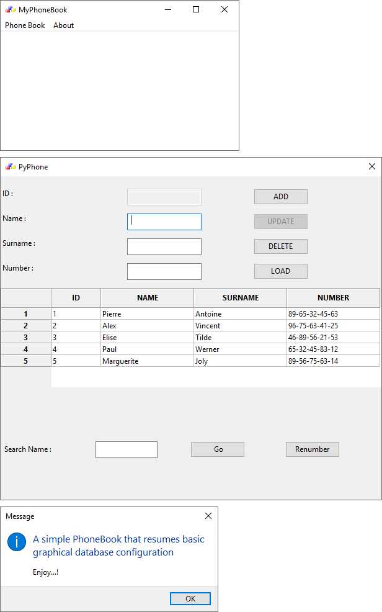382x612 pixels.
Task: Click the LOAD button
Action: pyautogui.click(x=280, y=271)
